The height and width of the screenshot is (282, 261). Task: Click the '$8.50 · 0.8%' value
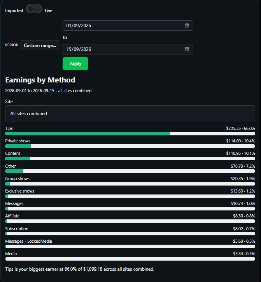point(244,216)
